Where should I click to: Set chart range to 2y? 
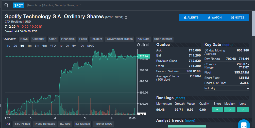[67, 46]
